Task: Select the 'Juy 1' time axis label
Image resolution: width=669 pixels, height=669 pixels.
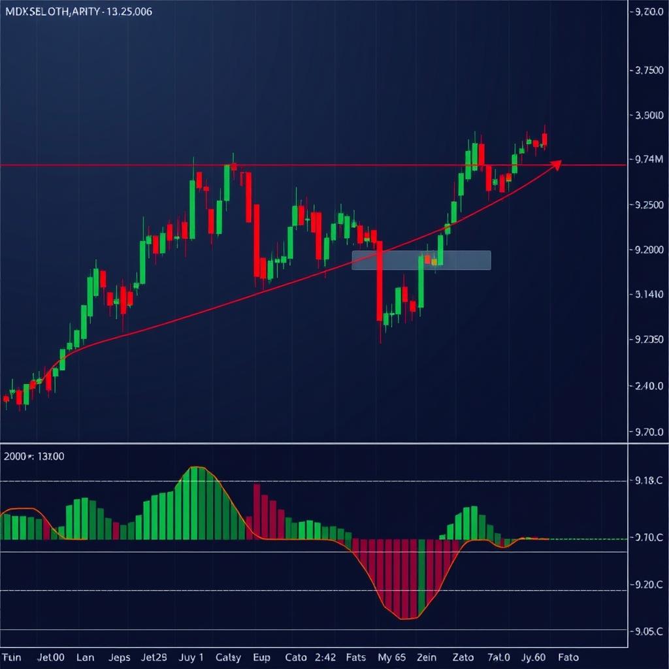Action: coord(191,657)
